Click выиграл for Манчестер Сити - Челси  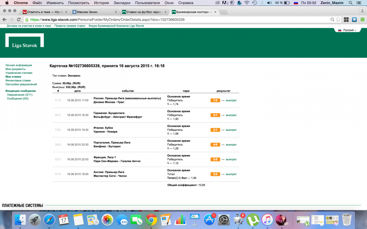pyautogui.click(x=231, y=174)
